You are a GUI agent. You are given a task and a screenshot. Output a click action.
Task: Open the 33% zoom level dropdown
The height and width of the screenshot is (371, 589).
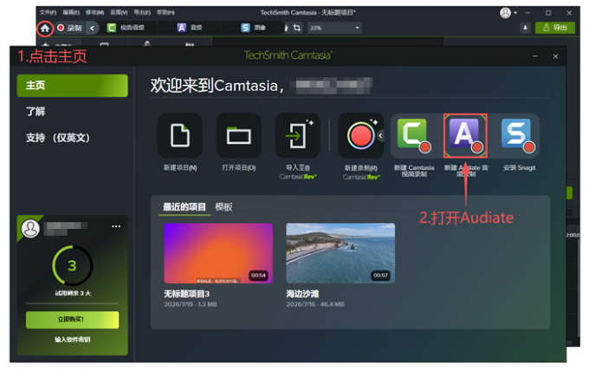[x=334, y=28]
